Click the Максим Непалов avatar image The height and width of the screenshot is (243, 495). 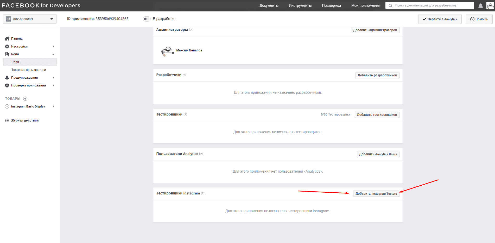click(167, 51)
